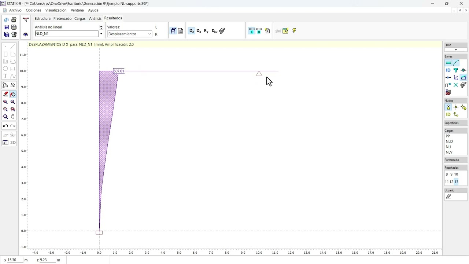Click the print icon in top toolbar
Viewport: 469px width, 264px height.
pyautogui.click(x=14, y=20)
